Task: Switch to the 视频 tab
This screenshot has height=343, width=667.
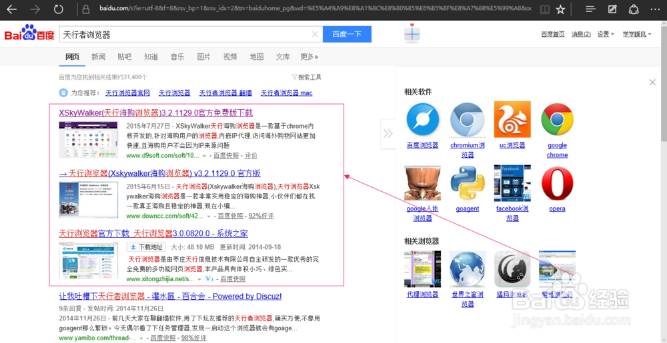Action: pos(230,57)
